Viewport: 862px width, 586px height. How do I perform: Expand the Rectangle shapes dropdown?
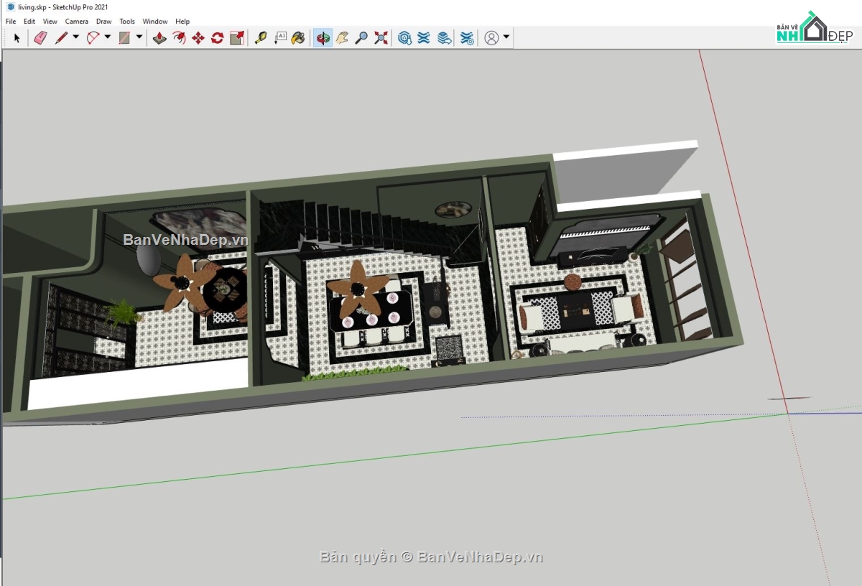click(x=139, y=38)
